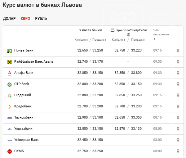The width and height of the screenshot is (186, 158).
Task: Open map location pin for Кредобанк
Action: click(178, 106)
